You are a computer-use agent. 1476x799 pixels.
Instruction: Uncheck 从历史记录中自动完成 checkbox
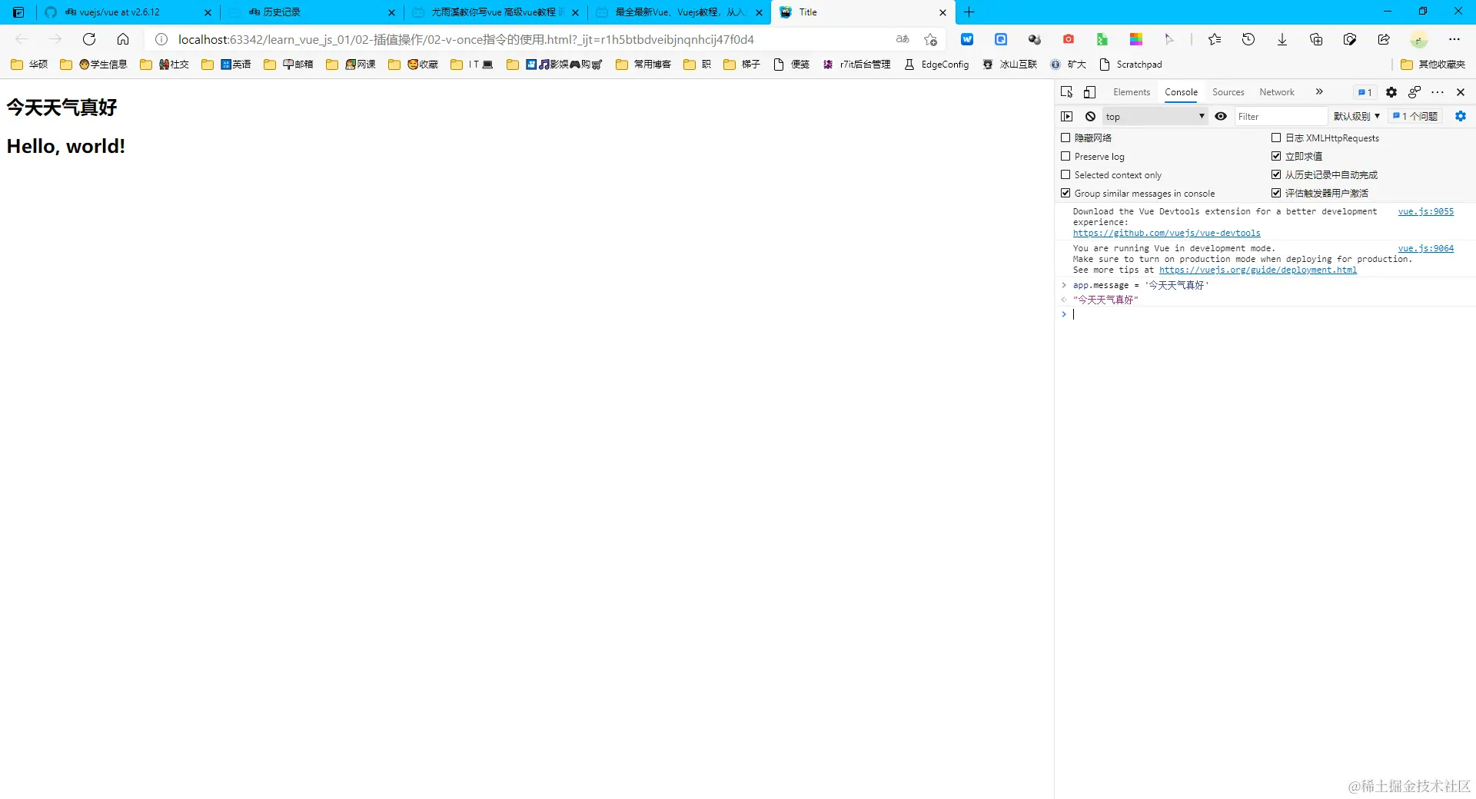(x=1276, y=175)
